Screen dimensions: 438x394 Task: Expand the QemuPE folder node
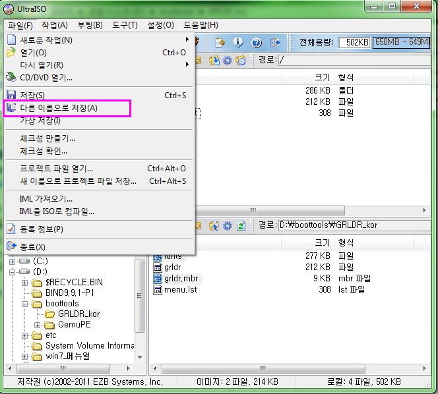(x=37, y=325)
